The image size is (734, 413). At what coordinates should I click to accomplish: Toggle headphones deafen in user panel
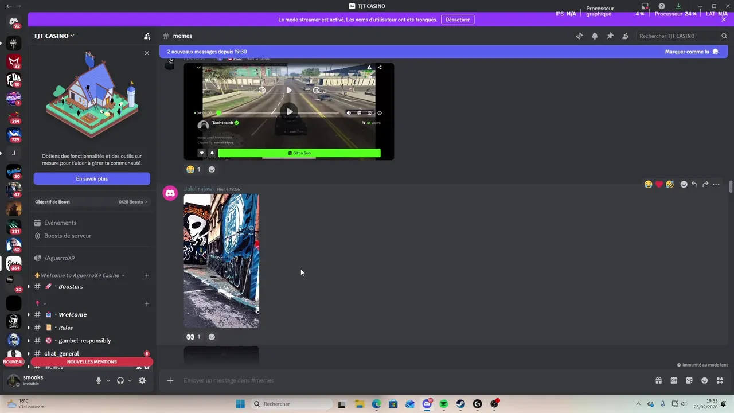coord(120,380)
